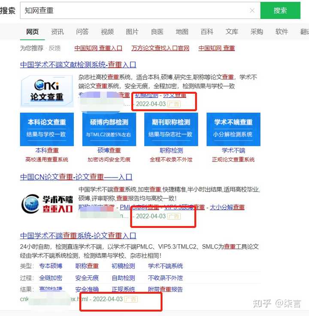Open the 资讯 tab
The height and width of the screenshot is (316, 309).
(58, 32)
